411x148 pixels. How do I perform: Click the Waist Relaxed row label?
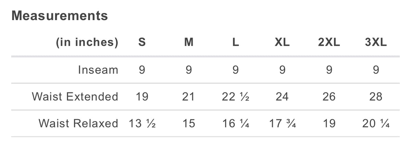pos(78,123)
